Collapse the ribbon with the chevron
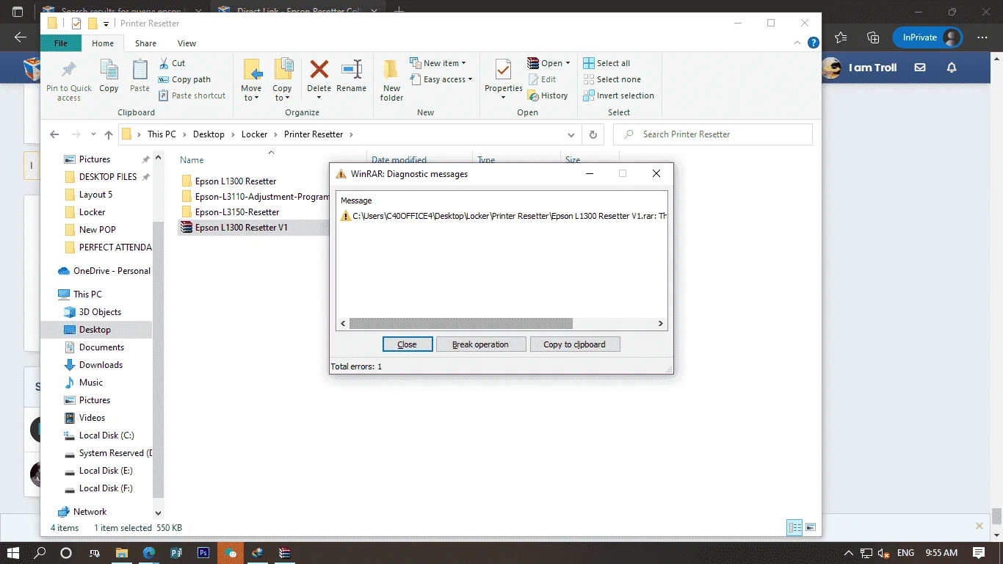Image resolution: width=1003 pixels, height=564 pixels. pos(797,43)
